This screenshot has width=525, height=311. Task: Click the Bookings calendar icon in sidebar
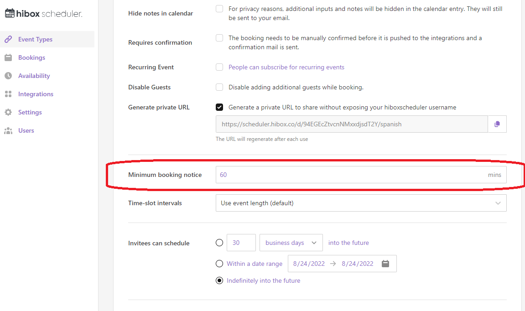[8, 57]
